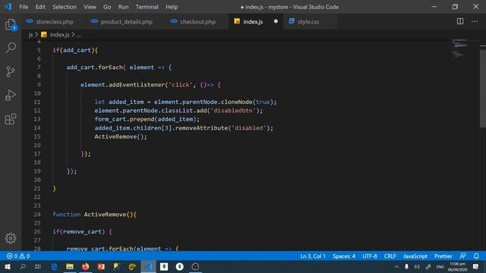
Task: Open the Source Control view
Action: coord(11,71)
